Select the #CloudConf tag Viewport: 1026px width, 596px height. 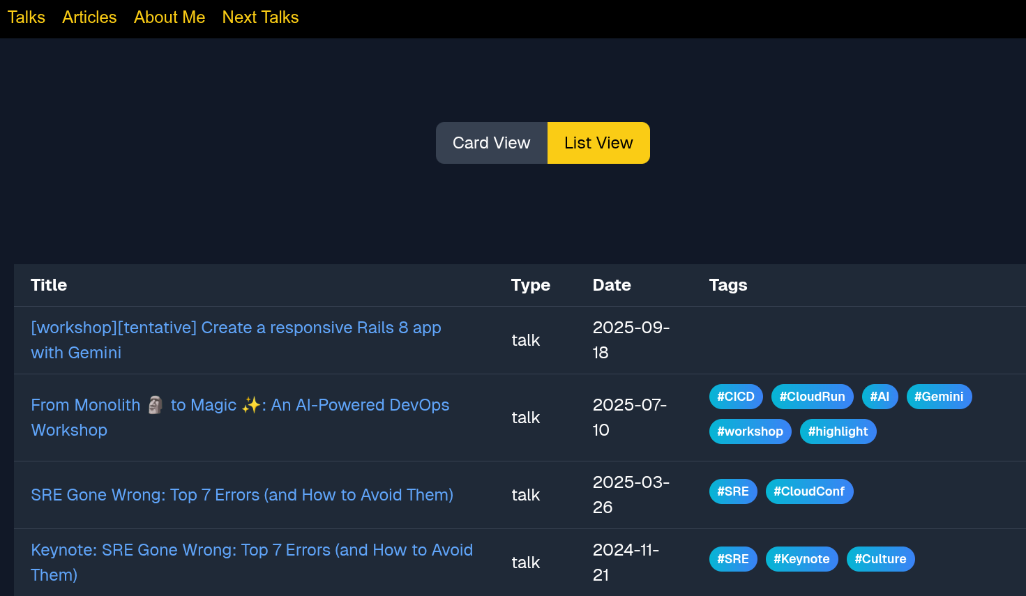809,491
